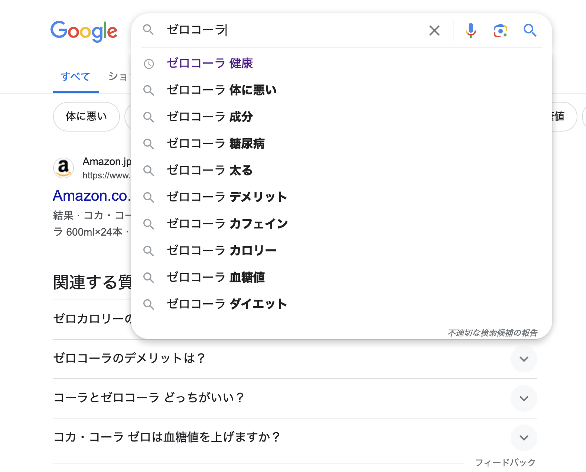Click 不適切な検索候補の報告 link

492,333
